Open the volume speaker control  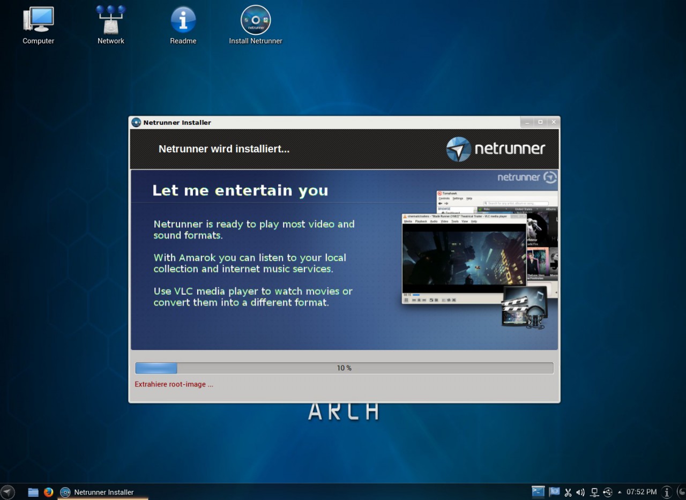[580, 492]
